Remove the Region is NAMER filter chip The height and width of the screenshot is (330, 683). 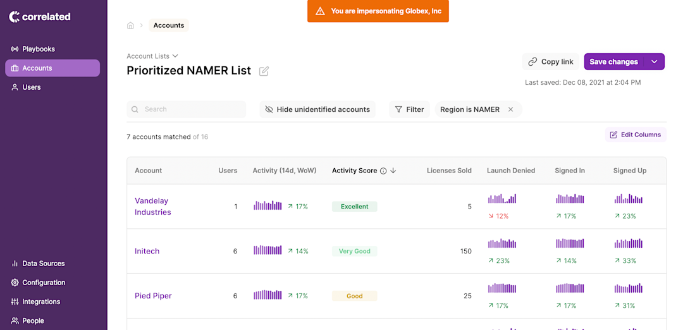511,109
